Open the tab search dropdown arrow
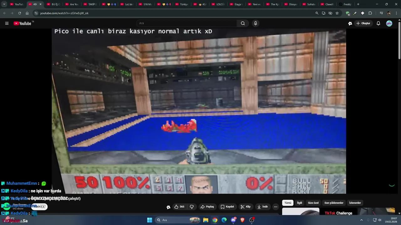 (4, 4)
